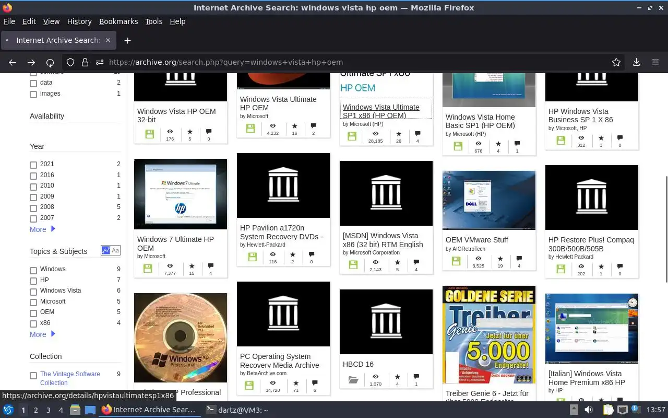
Task: Open Windows Vista Ultimate SP1 x86 (HP OEM) link
Action: (381, 111)
